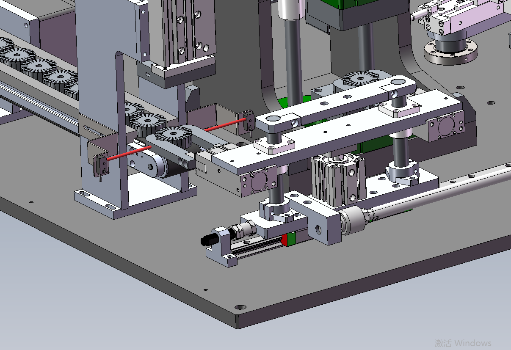Click the corner hole in the base plate

[240, 307]
